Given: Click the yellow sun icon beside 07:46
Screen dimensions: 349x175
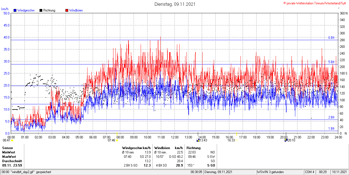Looking at the screenshot, I should [x=117, y=140].
